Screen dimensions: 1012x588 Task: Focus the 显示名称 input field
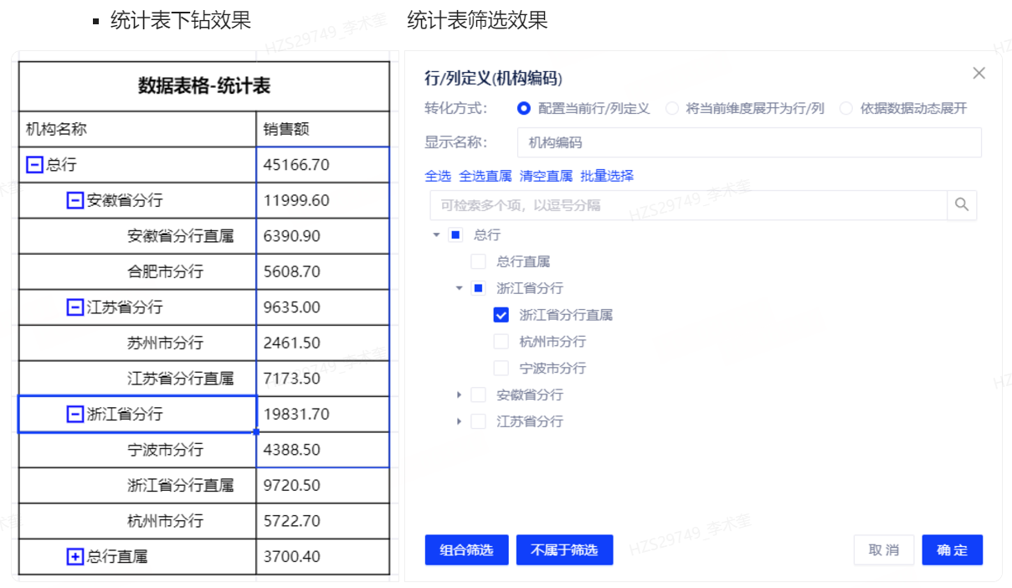pos(748,142)
